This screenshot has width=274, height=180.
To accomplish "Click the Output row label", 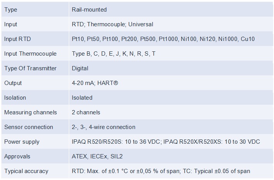I will click(13, 83).
